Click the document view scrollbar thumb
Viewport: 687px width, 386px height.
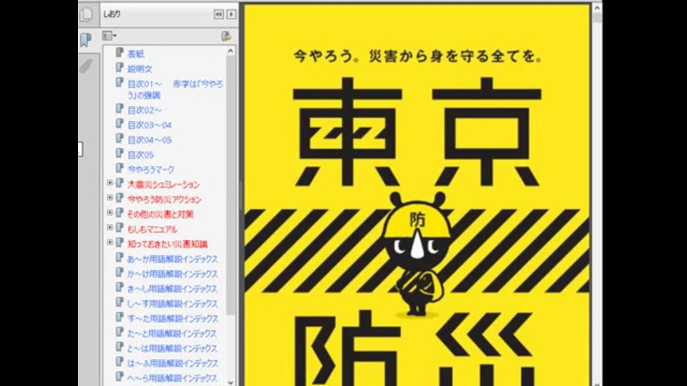coord(597,17)
